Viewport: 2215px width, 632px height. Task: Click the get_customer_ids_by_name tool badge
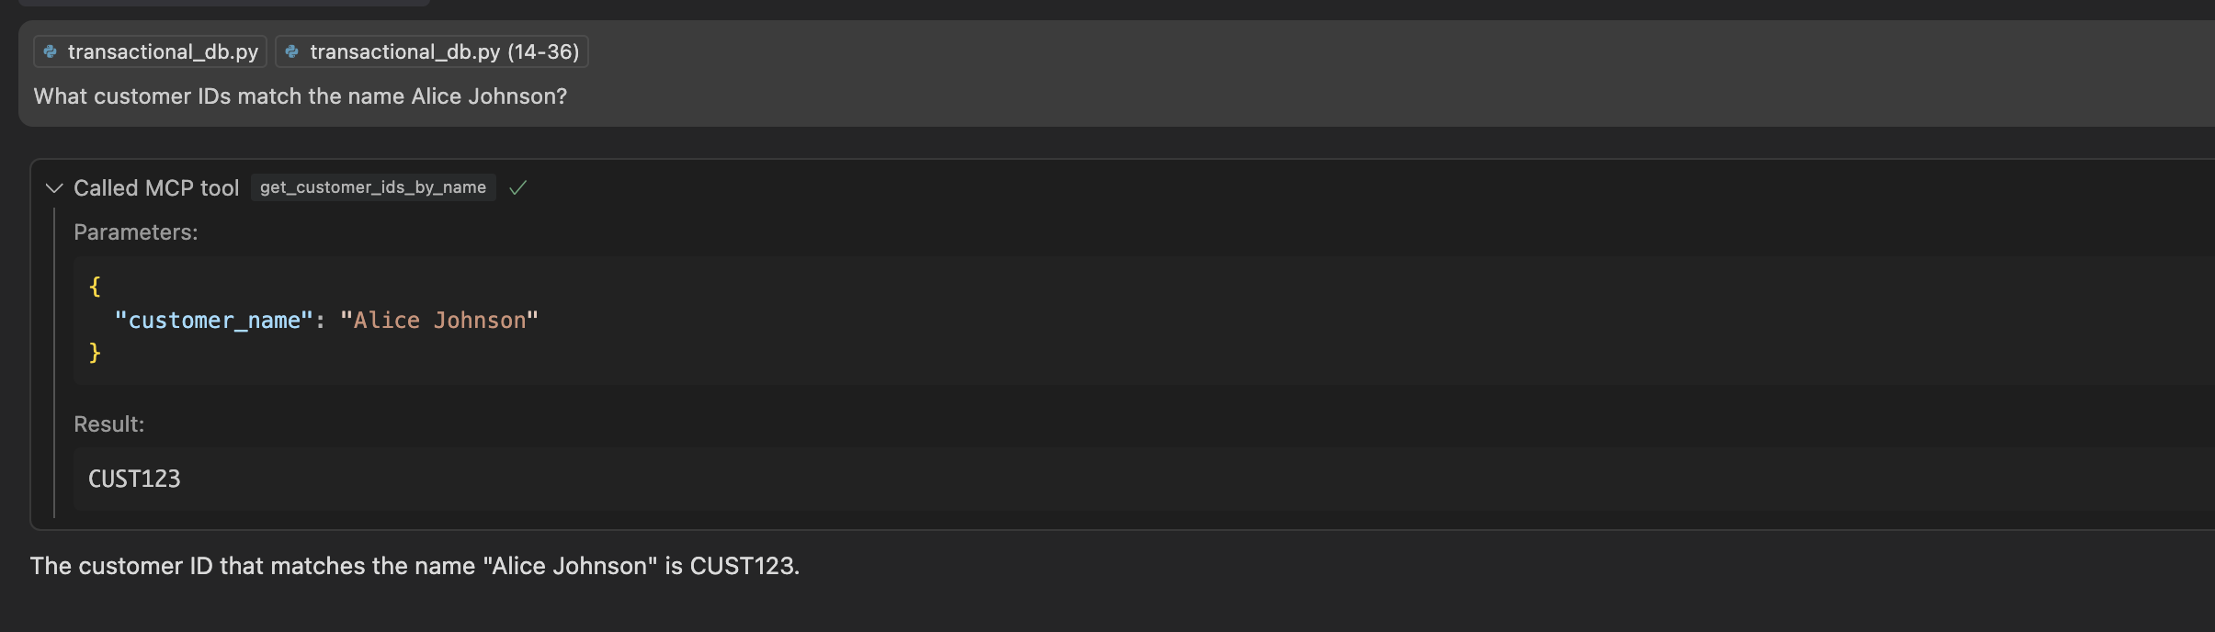coord(372,187)
